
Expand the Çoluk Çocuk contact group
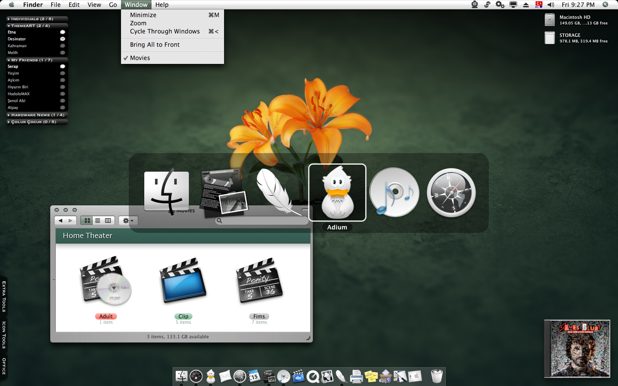(37, 122)
